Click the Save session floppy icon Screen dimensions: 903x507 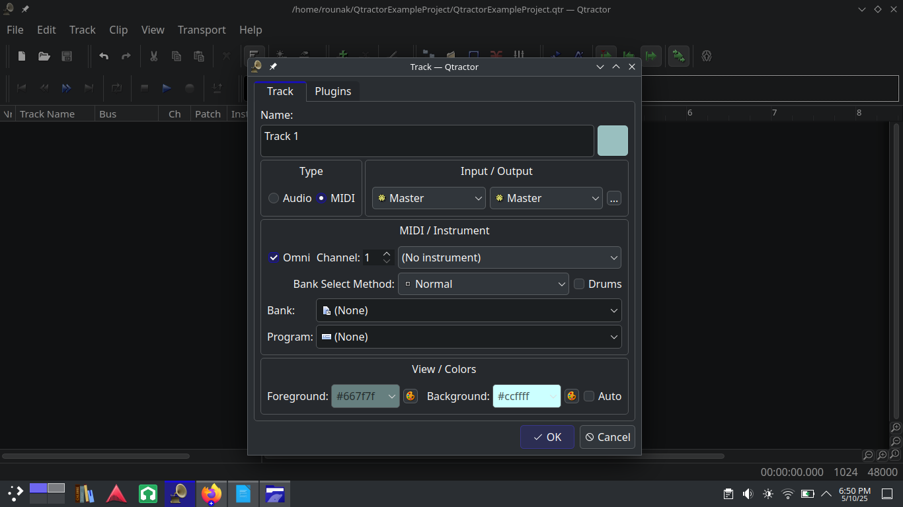pos(67,56)
